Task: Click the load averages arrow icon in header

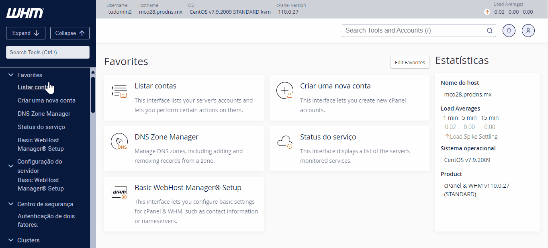Action: (487, 12)
